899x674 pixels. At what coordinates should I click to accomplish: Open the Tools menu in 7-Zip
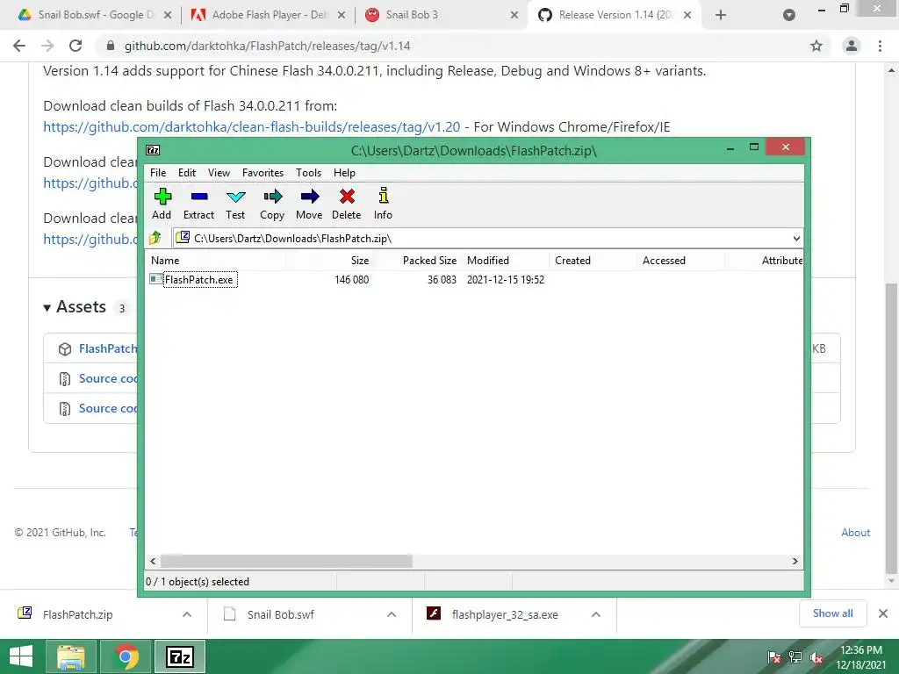pyautogui.click(x=308, y=173)
